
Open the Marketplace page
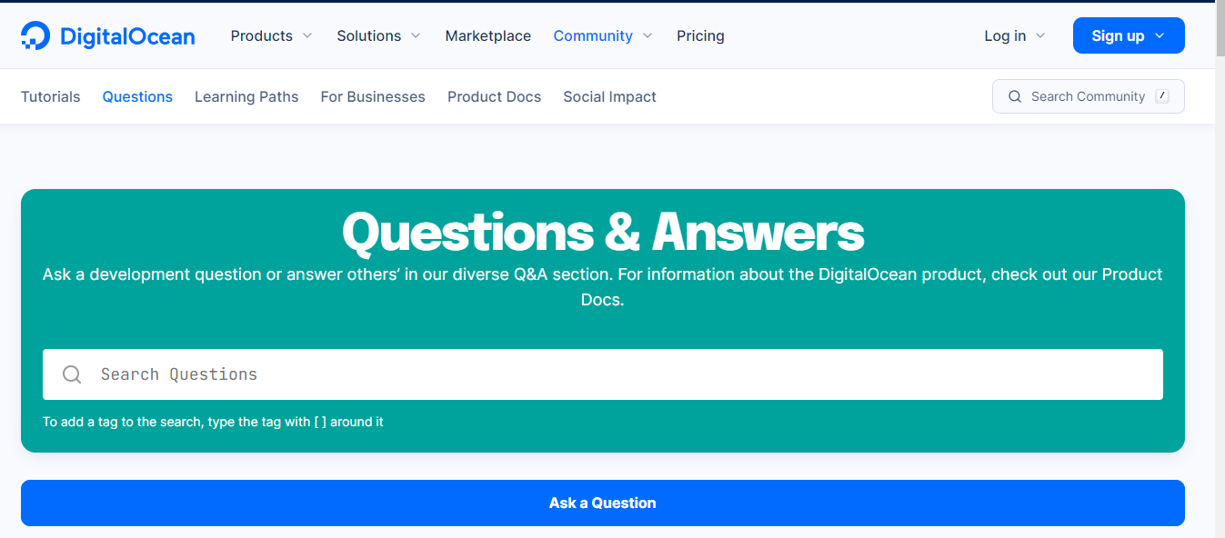[x=487, y=36]
